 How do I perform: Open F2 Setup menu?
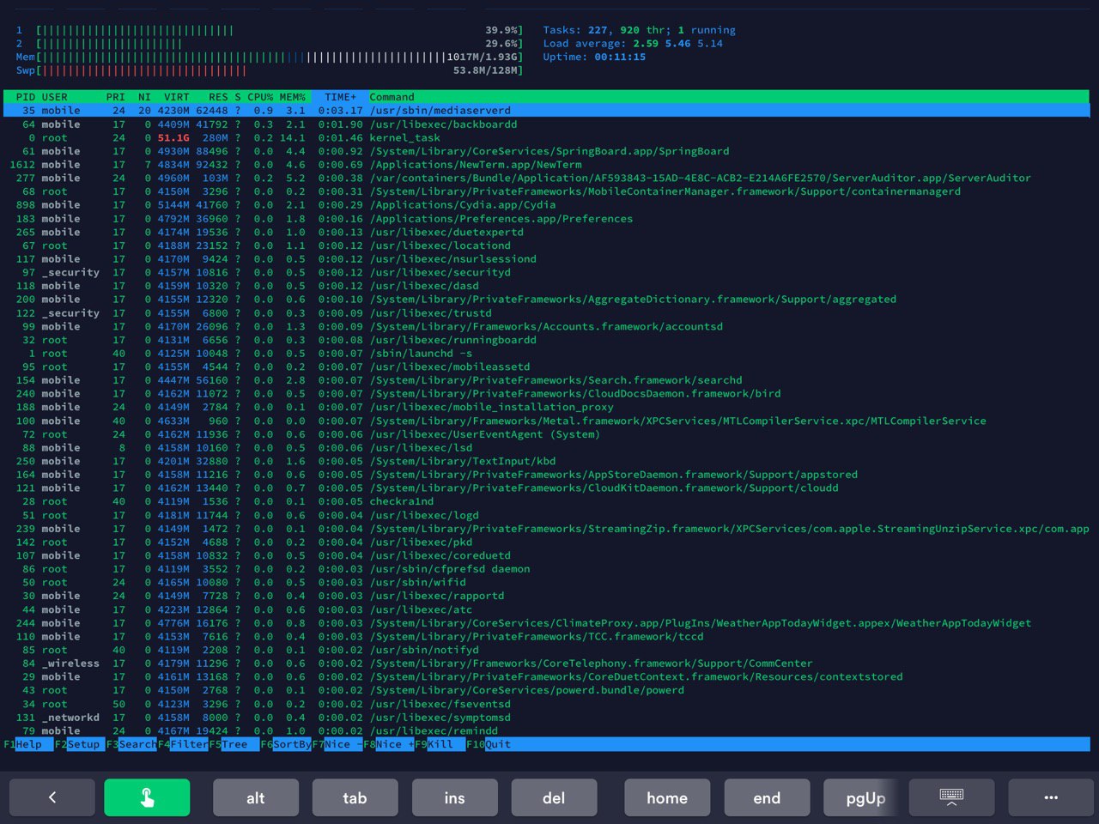point(80,744)
